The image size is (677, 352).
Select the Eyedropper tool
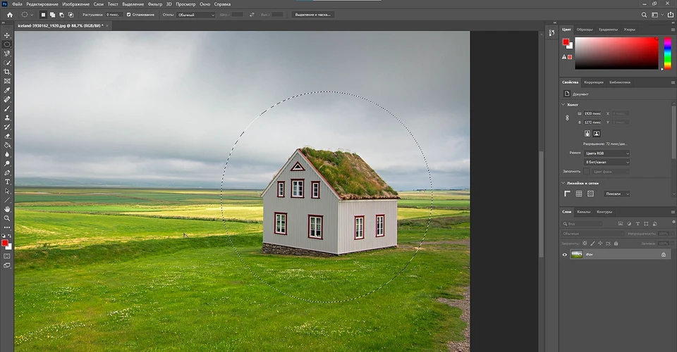tap(7, 90)
